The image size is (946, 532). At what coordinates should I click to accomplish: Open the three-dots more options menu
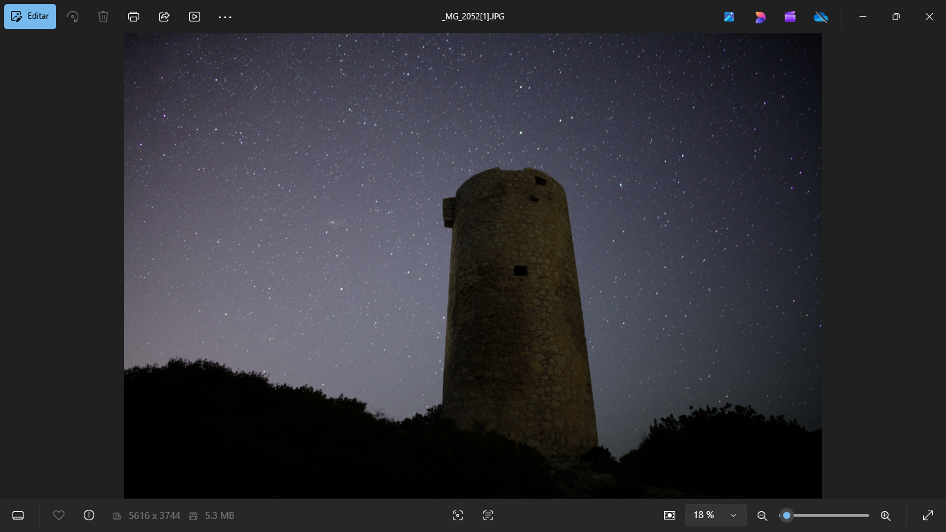tap(225, 17)
